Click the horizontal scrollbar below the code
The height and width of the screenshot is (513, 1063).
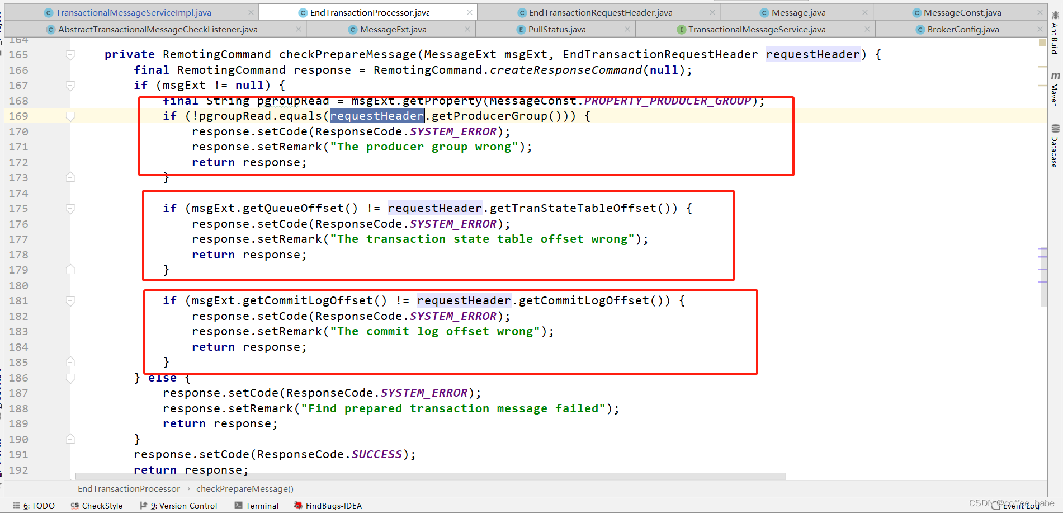click(x=431, y=476)
